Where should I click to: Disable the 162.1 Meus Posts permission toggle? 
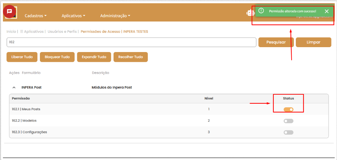pos(288,110)
